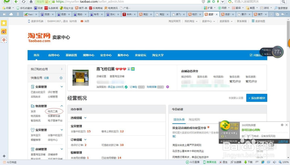
Task: Open the 规则中心 navigation tab
Action: [88, 55]
